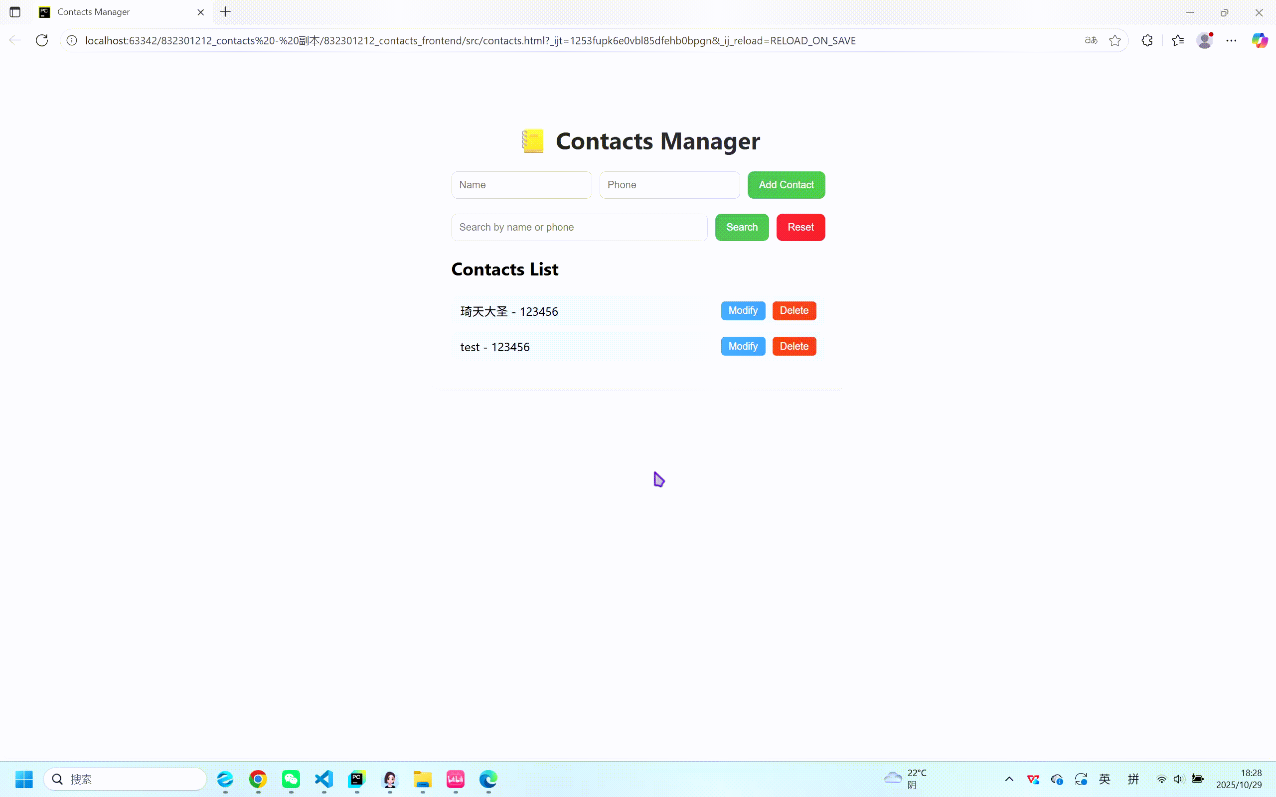Add page to favorites star icon
Viewport: 1276px width, 797px height.
coord(1115,40)
